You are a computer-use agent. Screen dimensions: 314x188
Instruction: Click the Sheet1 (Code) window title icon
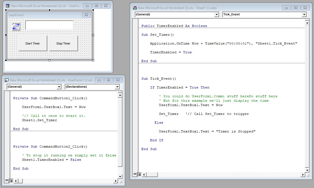click(x=135, y=8)
